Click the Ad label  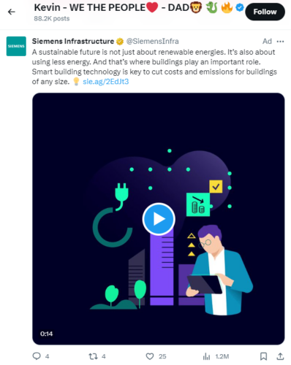click(267, 41)
